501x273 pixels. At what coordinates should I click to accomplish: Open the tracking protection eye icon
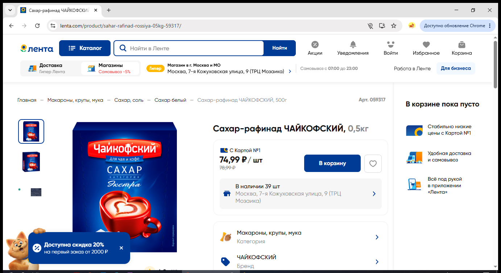pos(370,26)
